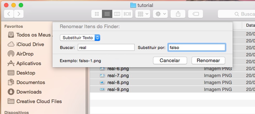Click the Renomear button
255x114 pixels.
tap(208, 60)
